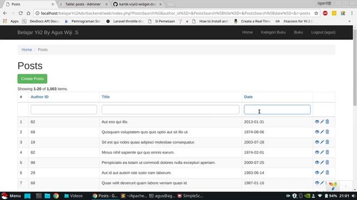The image size is (357, 200).
Task: Select the title 'Aut id aut autem iste iusto nam laborum.'
Action: pos(136,173)
